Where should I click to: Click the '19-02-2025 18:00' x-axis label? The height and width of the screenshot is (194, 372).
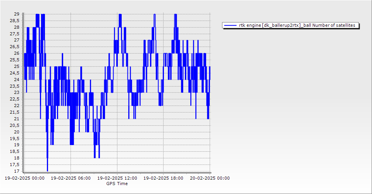163,178
